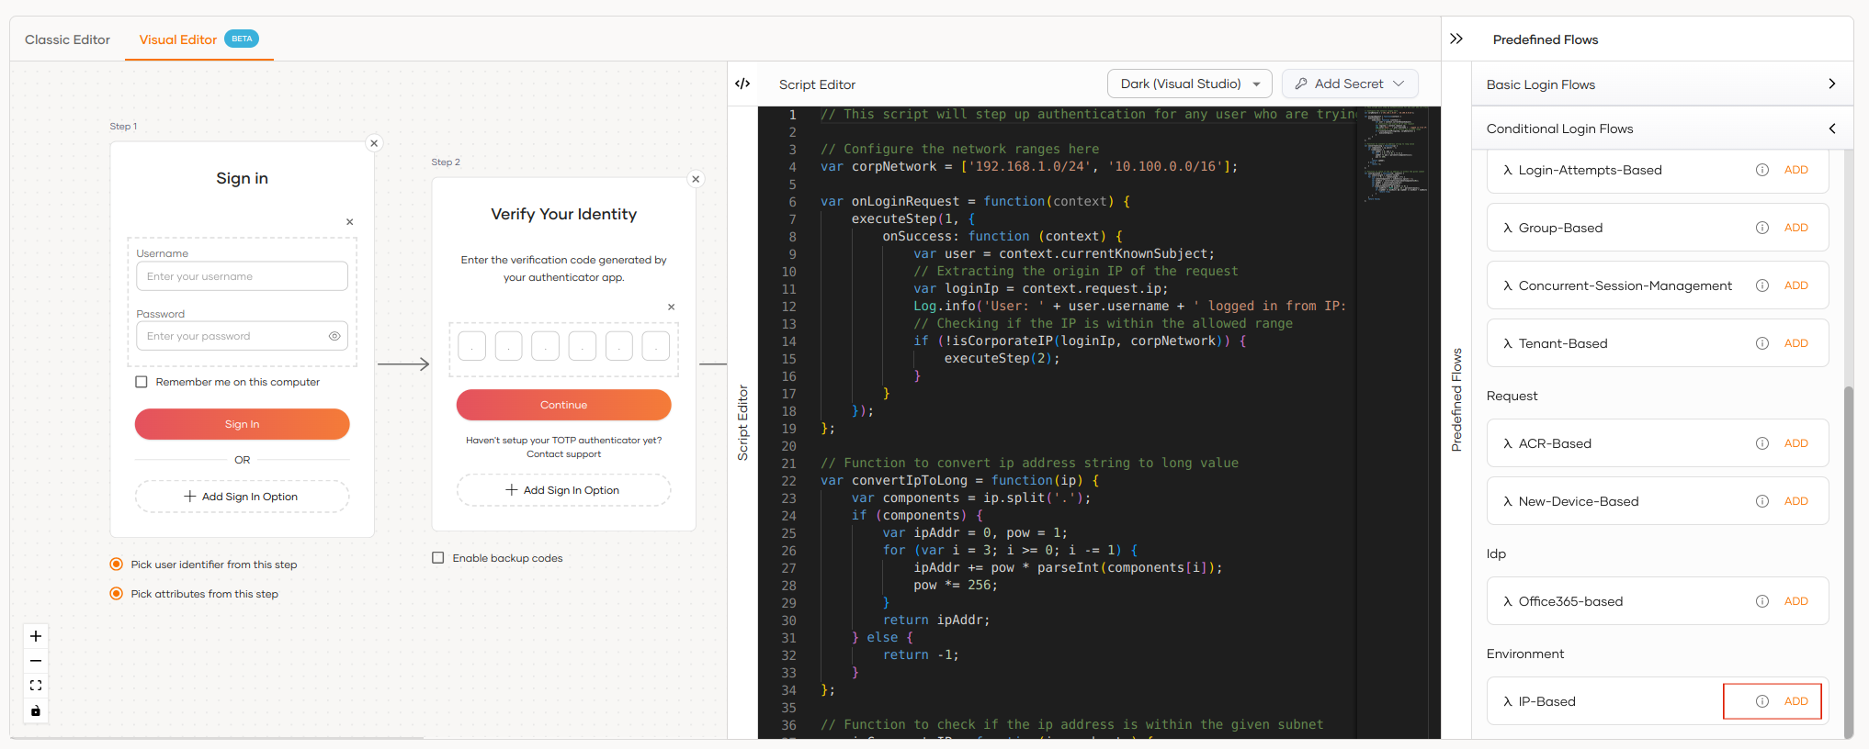
Task: Enable backup codes checkbox
Action: [438, 558]
